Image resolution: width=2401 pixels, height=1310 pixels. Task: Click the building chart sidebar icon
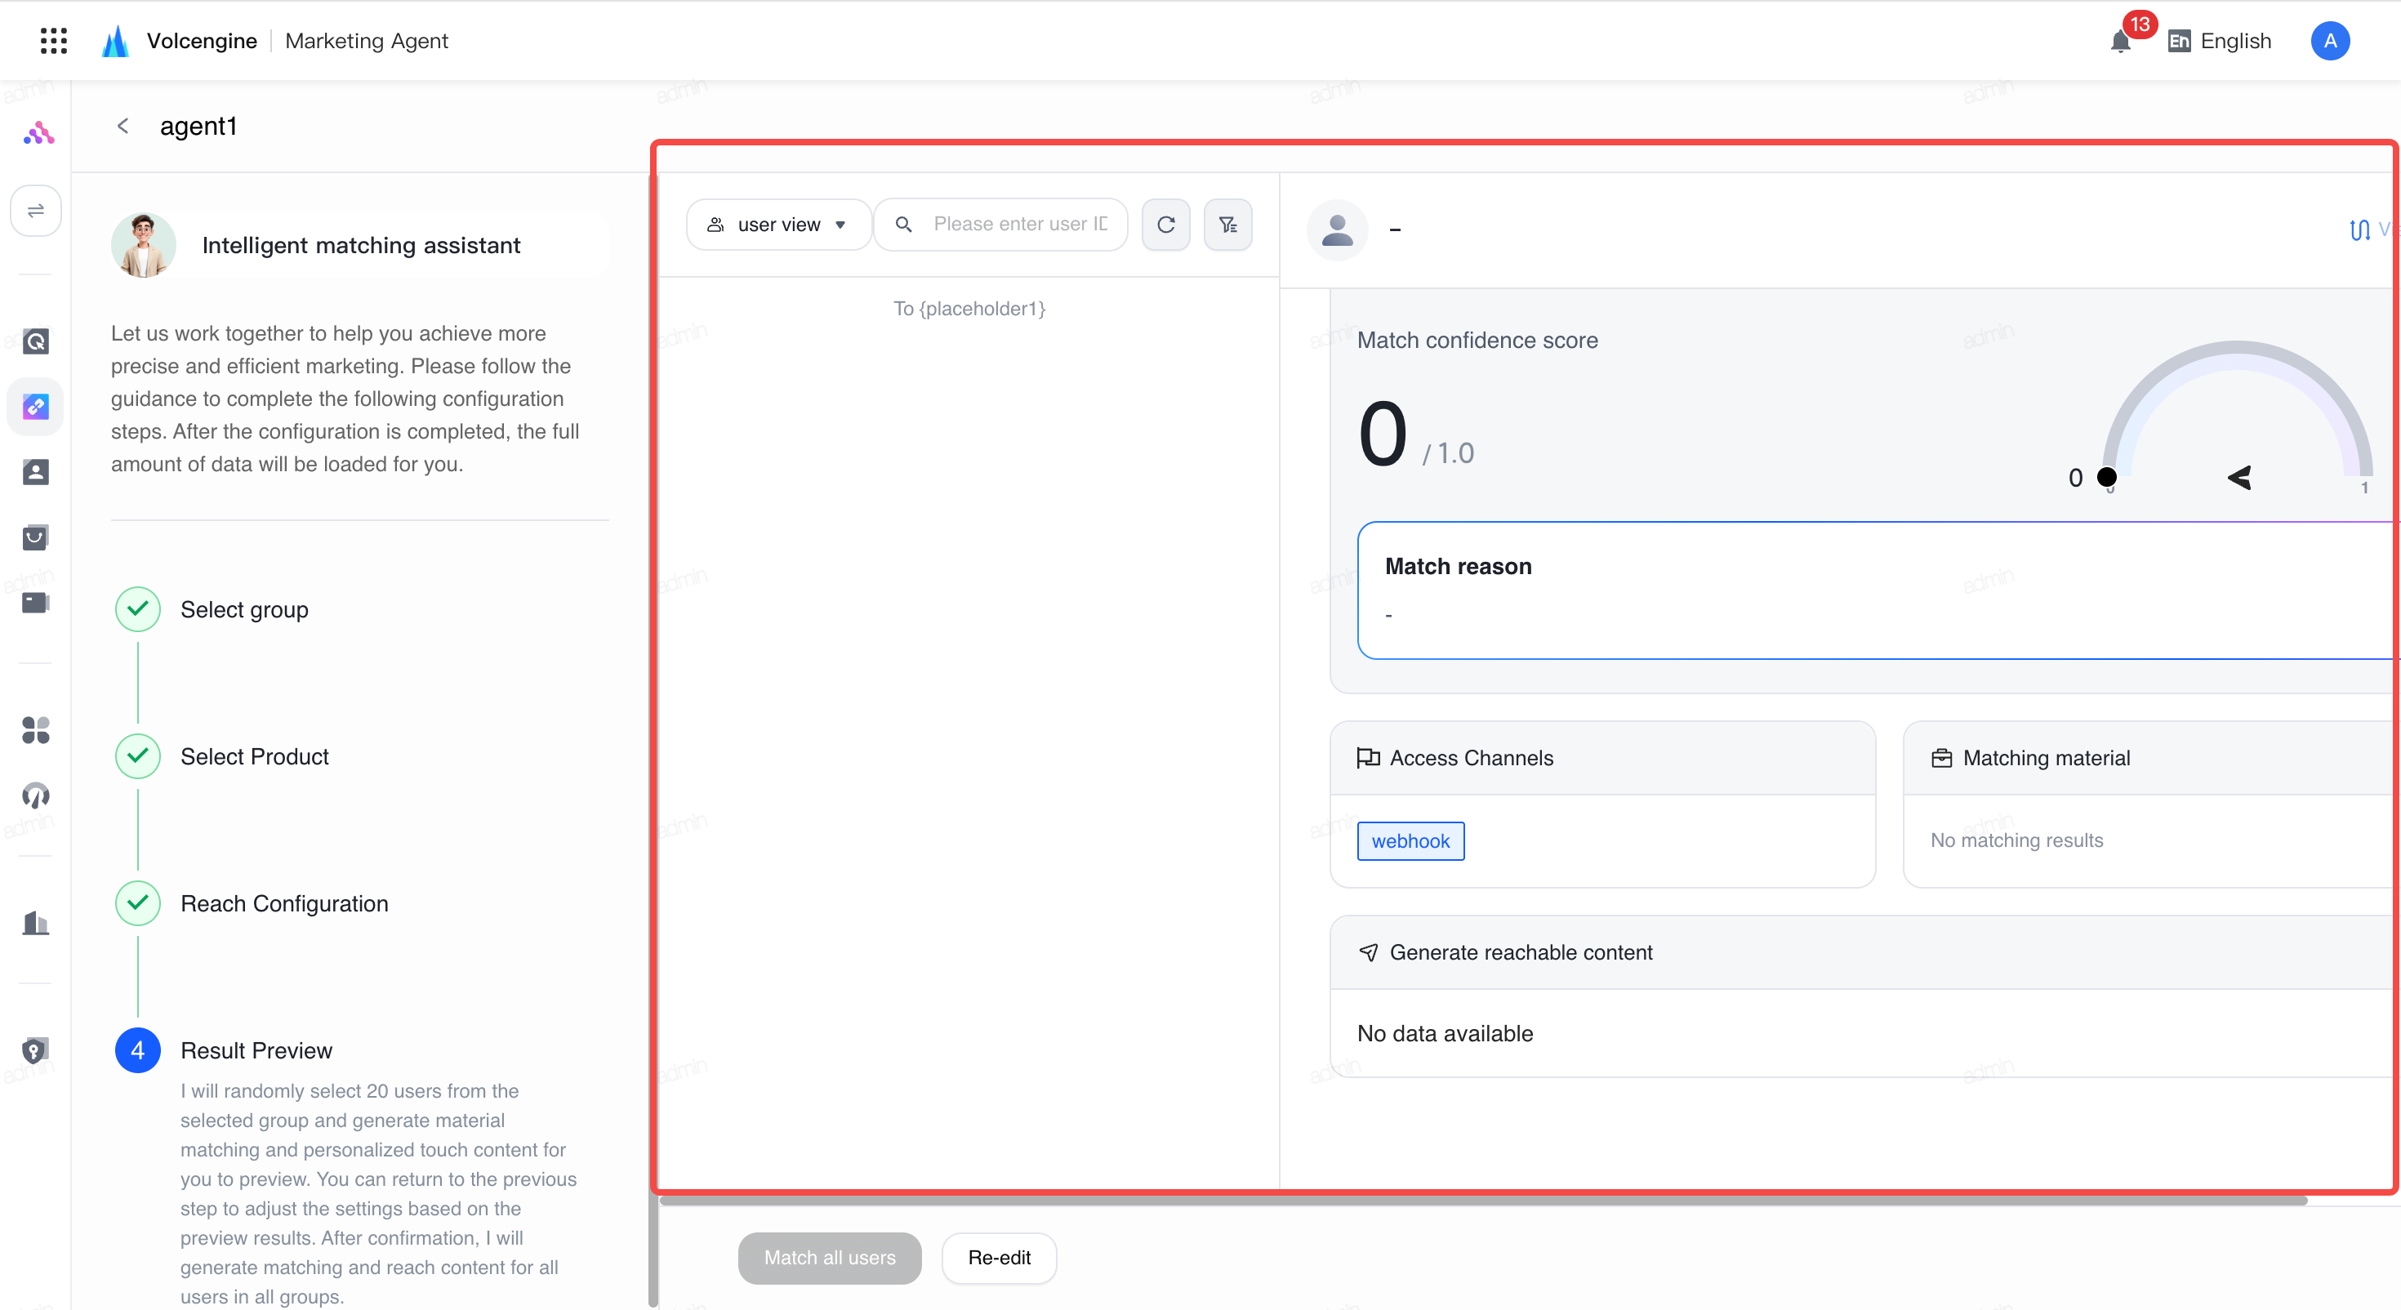pos(35,923)
